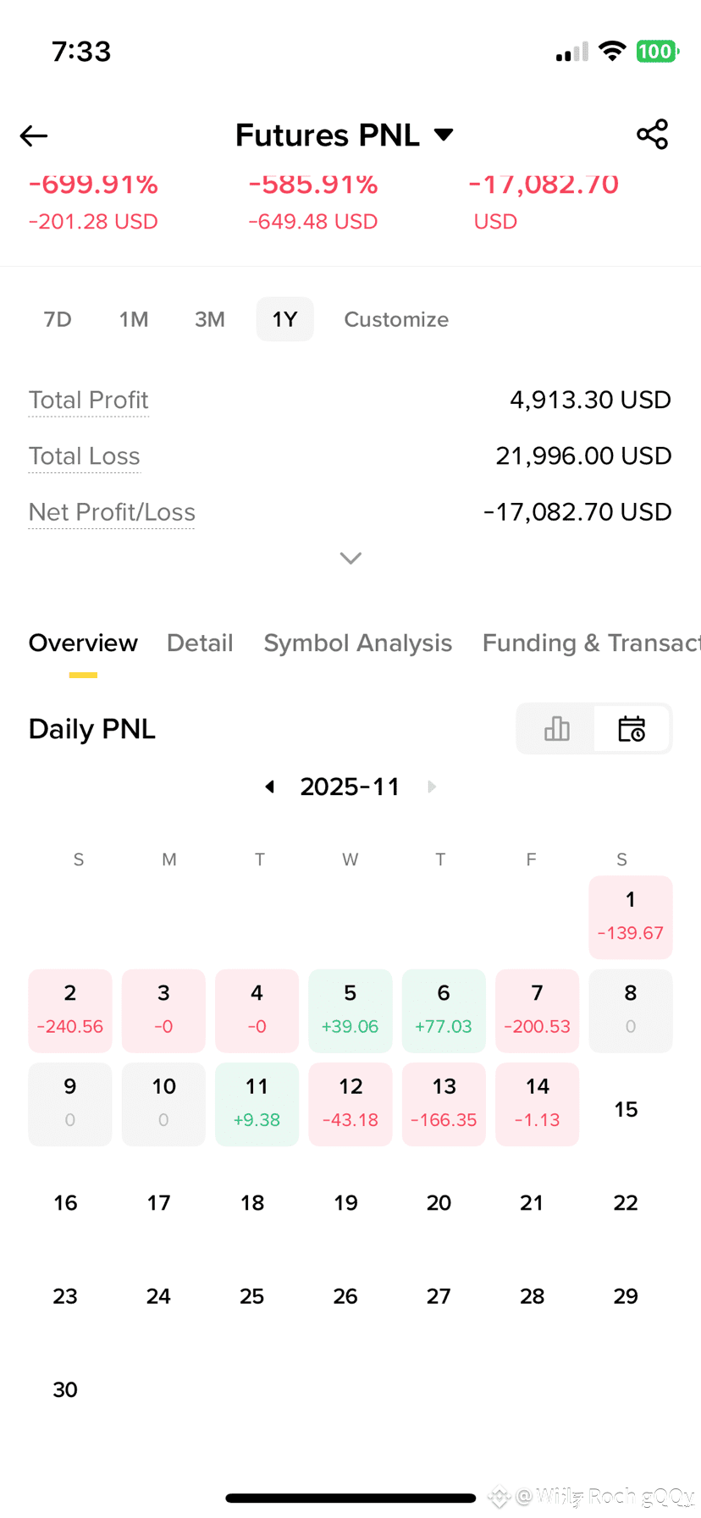This screenshot has width=701, height=1518.
Task: Tap the Net Profit/Loss label
Action: click(x=112, y=512)
